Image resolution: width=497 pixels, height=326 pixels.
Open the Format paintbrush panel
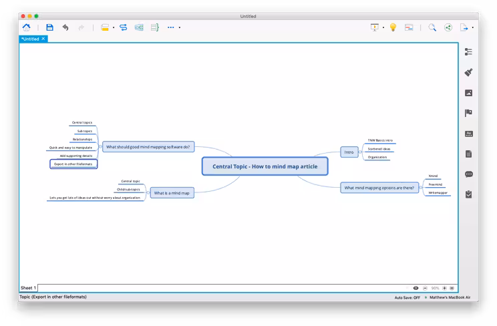(468, 72)
